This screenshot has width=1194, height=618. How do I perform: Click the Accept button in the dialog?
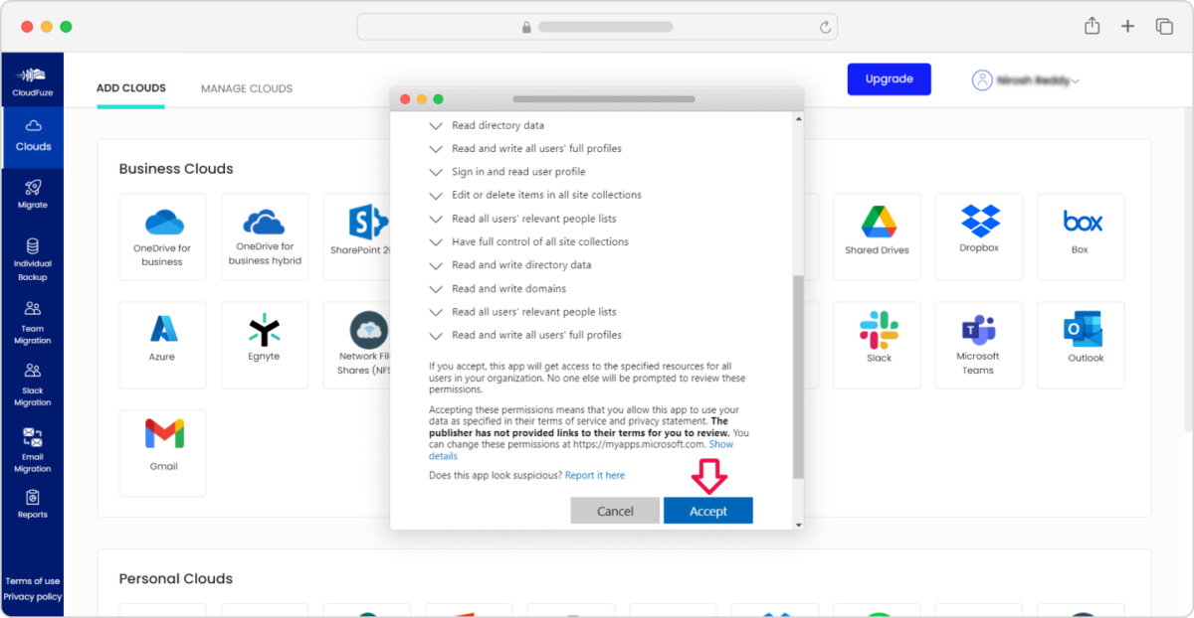707,510
